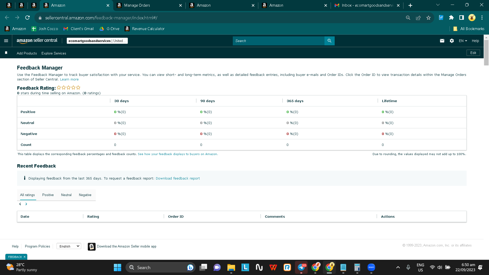Open the Calculator app in taskbar

(x=357, y=267)
